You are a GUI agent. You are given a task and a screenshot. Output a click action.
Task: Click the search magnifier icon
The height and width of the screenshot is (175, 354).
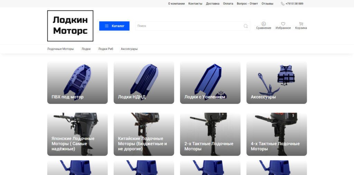[246, 26]
